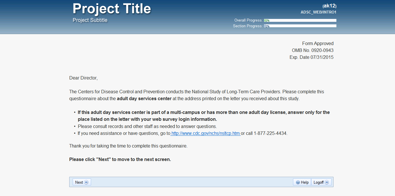
Task: Click the phone number 1-877-225-4434
Action: [270, 133]
